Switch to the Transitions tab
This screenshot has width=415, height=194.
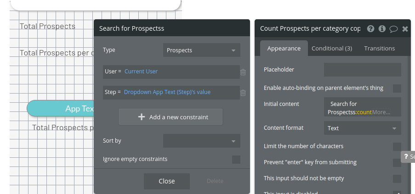(x=379, y=48)
